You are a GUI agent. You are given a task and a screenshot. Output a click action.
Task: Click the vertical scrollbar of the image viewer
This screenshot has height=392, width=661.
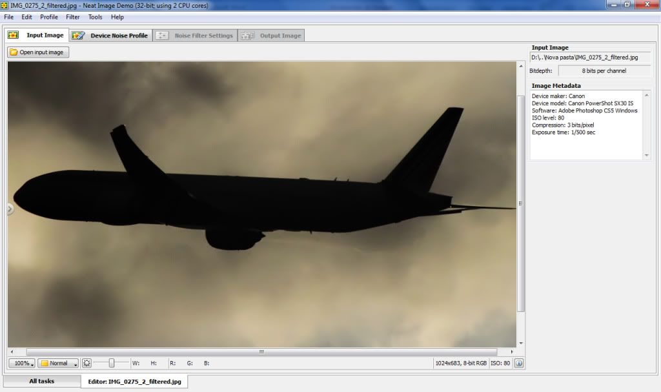pyautogui.click(x=521, y=203)
